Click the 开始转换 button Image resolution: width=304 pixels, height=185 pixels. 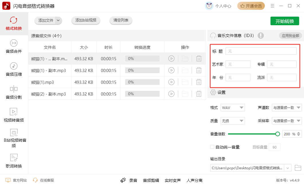285,21
